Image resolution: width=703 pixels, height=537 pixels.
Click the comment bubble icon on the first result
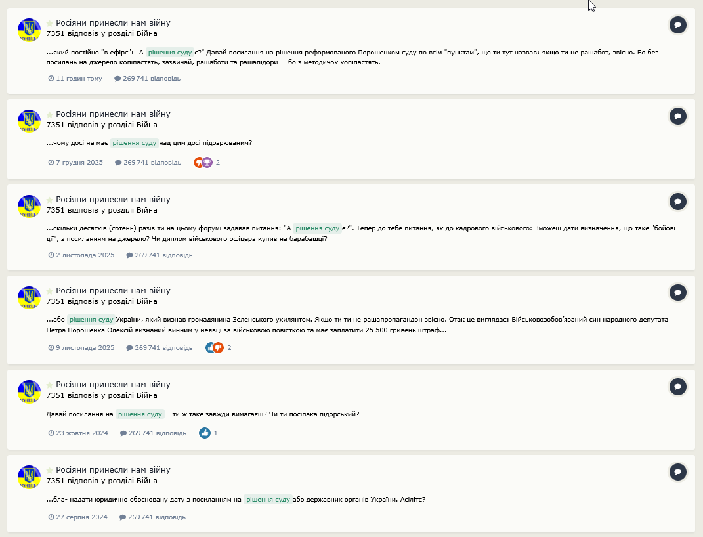(x=677, y=25)
